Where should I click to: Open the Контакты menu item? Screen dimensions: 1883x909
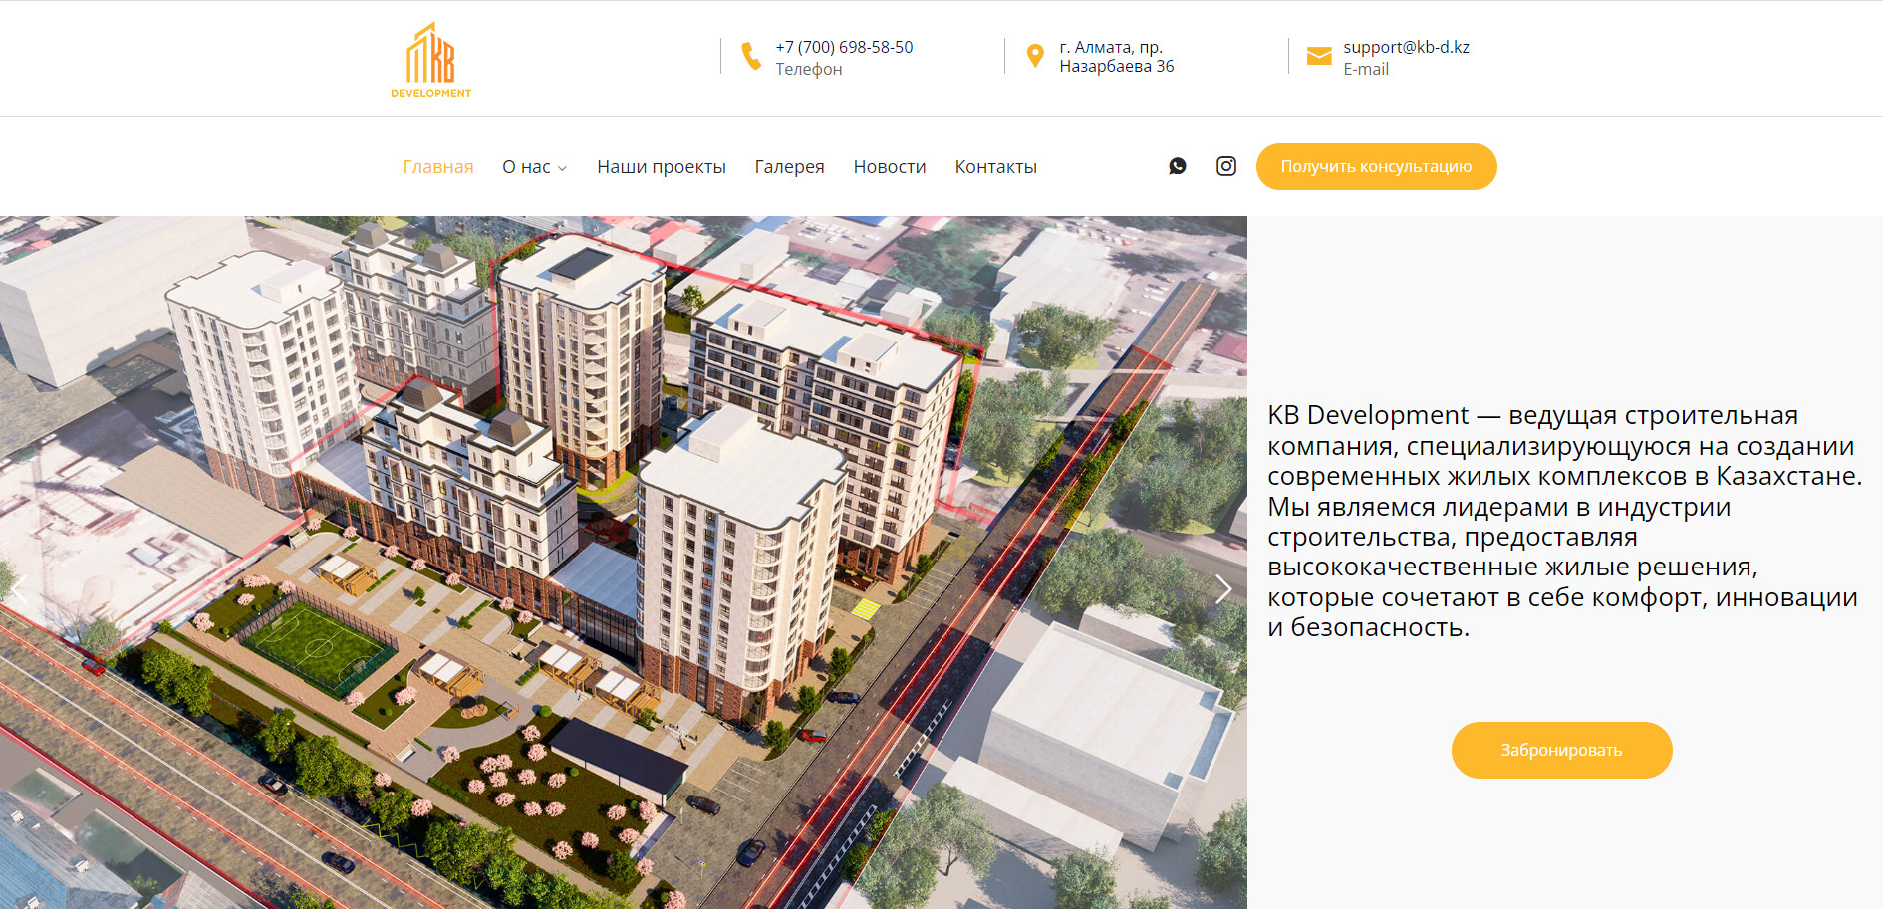pos(996,167)
